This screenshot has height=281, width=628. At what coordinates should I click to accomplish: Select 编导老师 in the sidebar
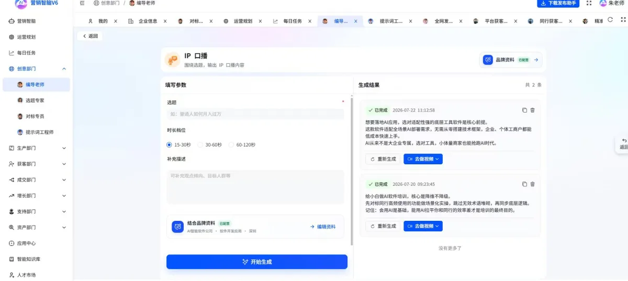click(x=36, y=84)
